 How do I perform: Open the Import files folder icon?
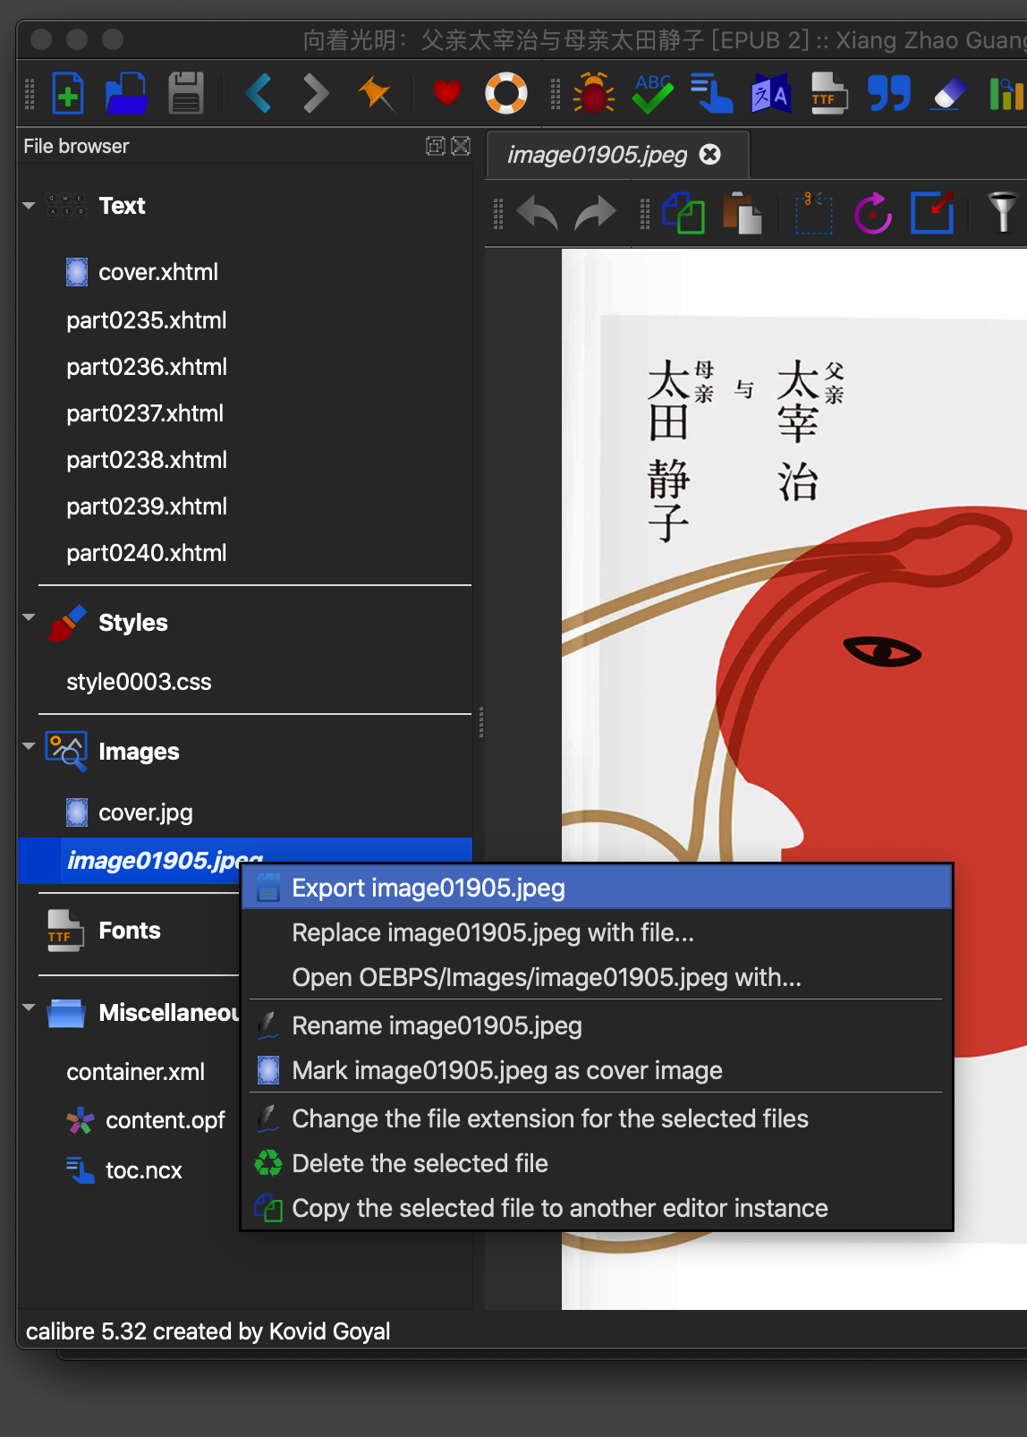pos(126,93)
